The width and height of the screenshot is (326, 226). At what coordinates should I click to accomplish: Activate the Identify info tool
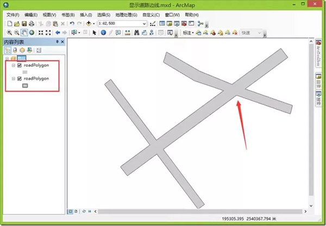(103, 33)
